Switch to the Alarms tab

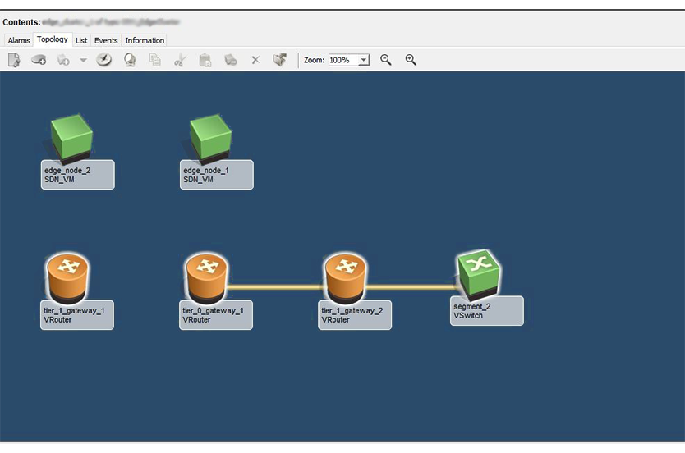click(19, 40)
